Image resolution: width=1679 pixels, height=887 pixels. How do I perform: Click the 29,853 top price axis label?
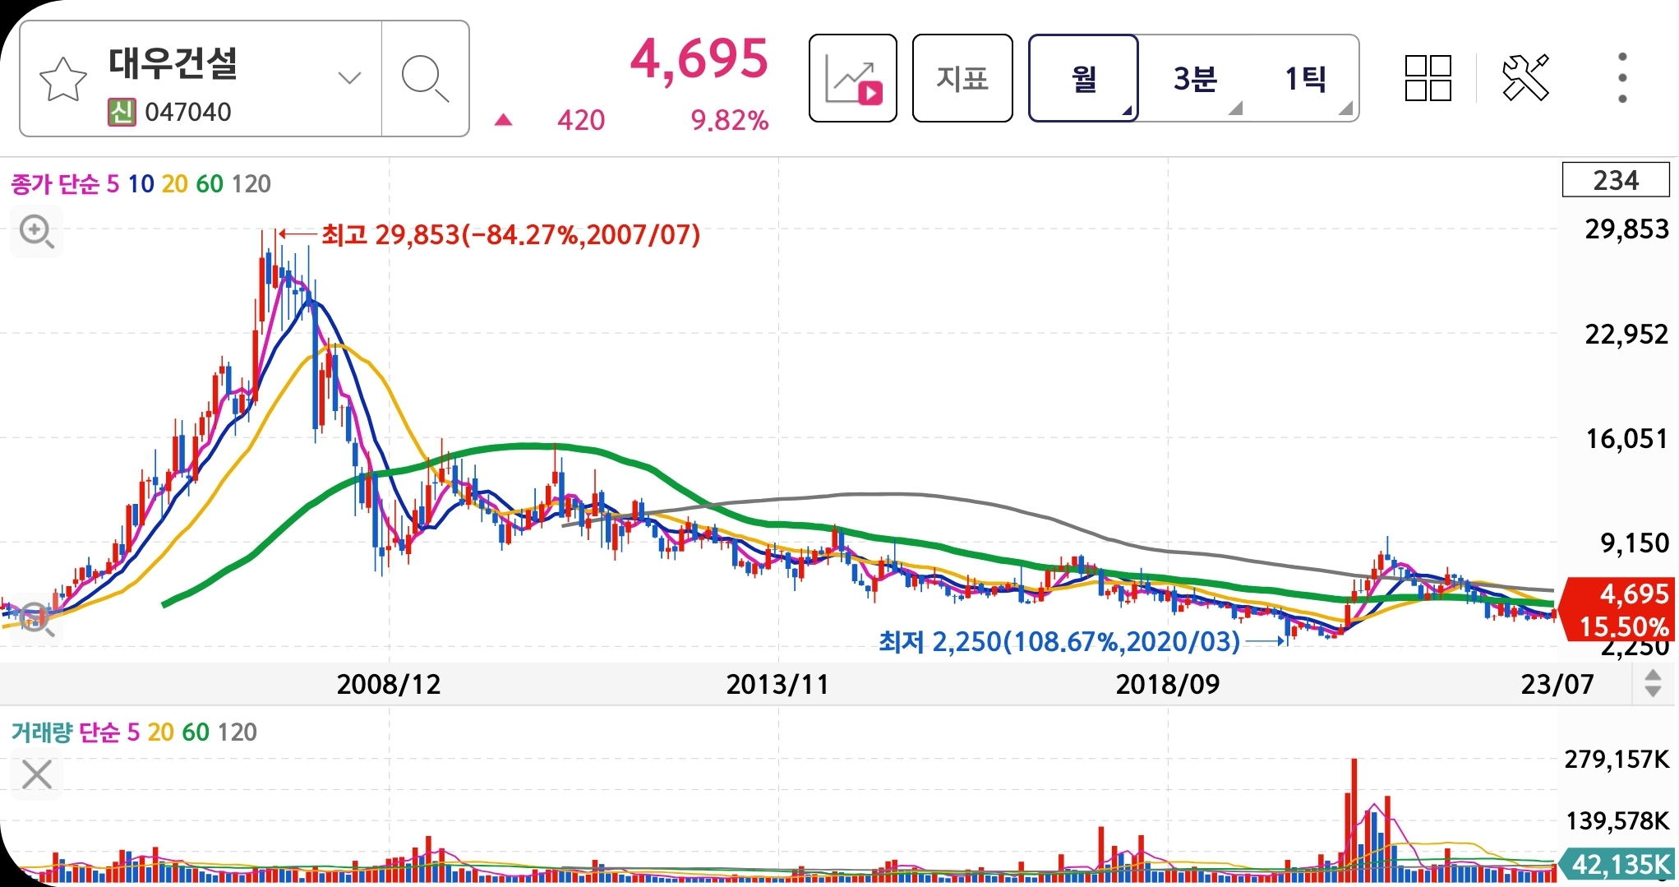point(1626,229)
